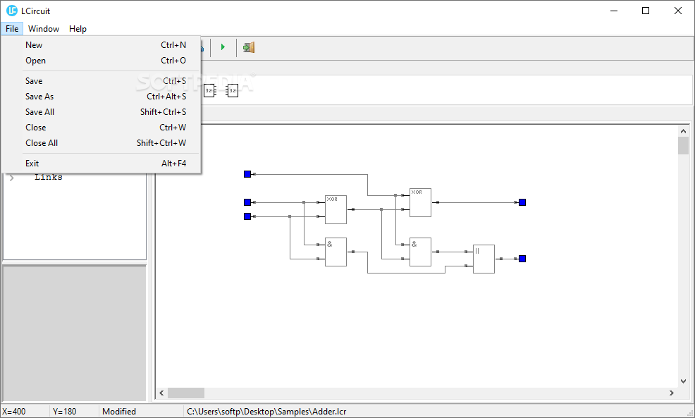Screen dimensions: 695x418
Task: Select the third blue input pin
Action: click(247, 216)
